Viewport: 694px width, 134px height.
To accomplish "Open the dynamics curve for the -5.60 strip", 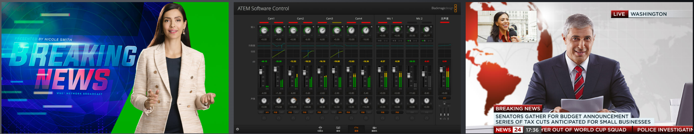I will 308,54.
